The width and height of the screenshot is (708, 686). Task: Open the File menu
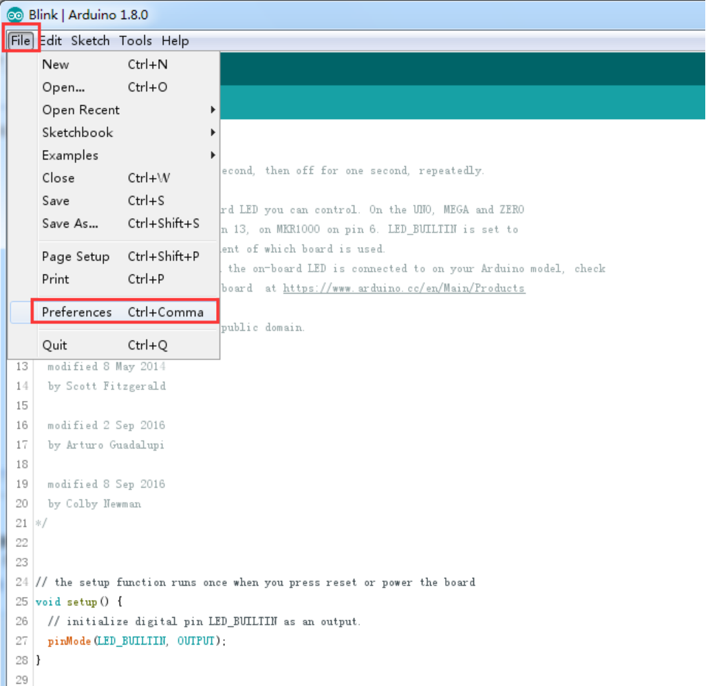pos(21,41)
